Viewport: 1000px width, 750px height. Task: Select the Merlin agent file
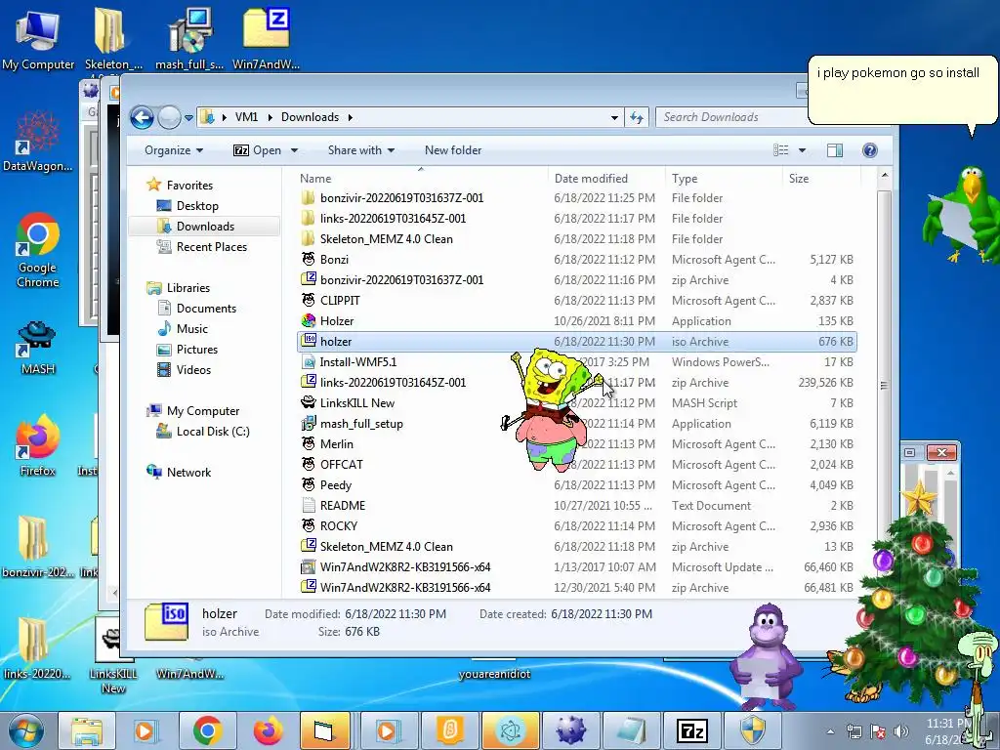[x=576, y=444]
